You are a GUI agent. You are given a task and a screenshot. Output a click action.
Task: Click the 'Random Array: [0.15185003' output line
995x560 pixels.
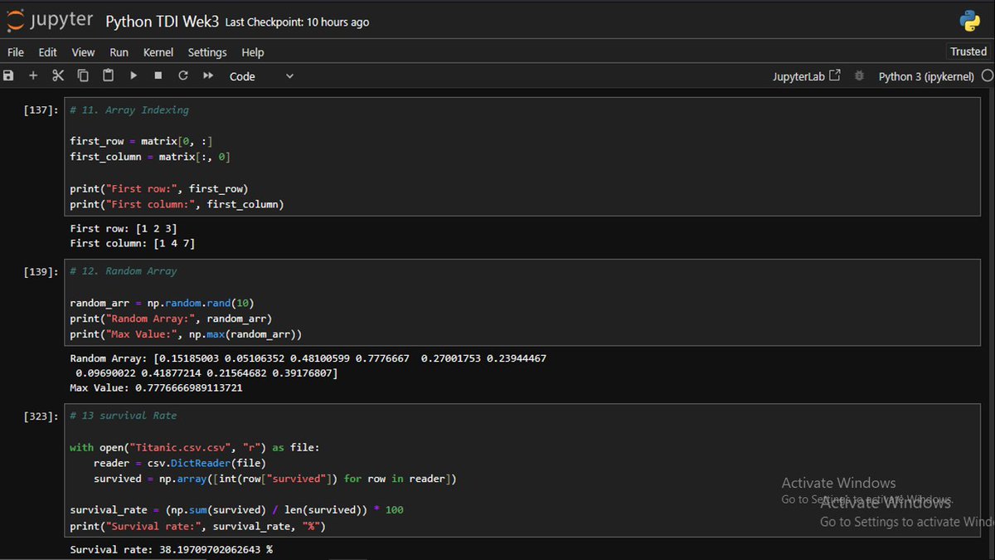pos(308,358)
